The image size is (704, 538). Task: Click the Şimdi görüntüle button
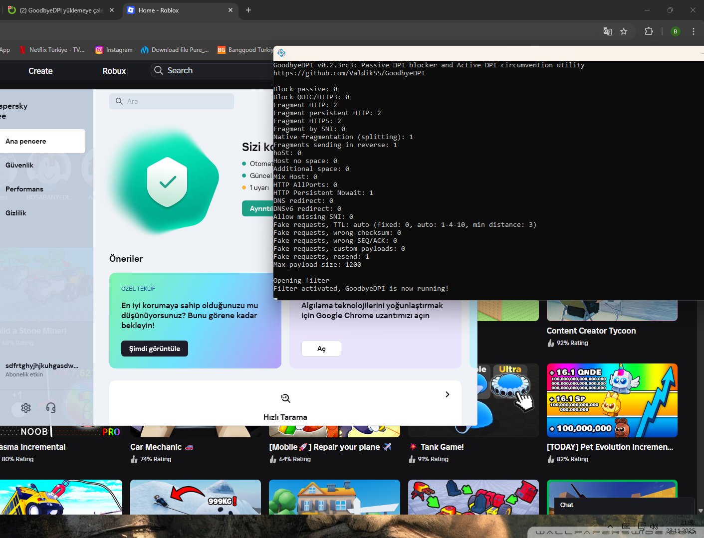pos(155,349)
